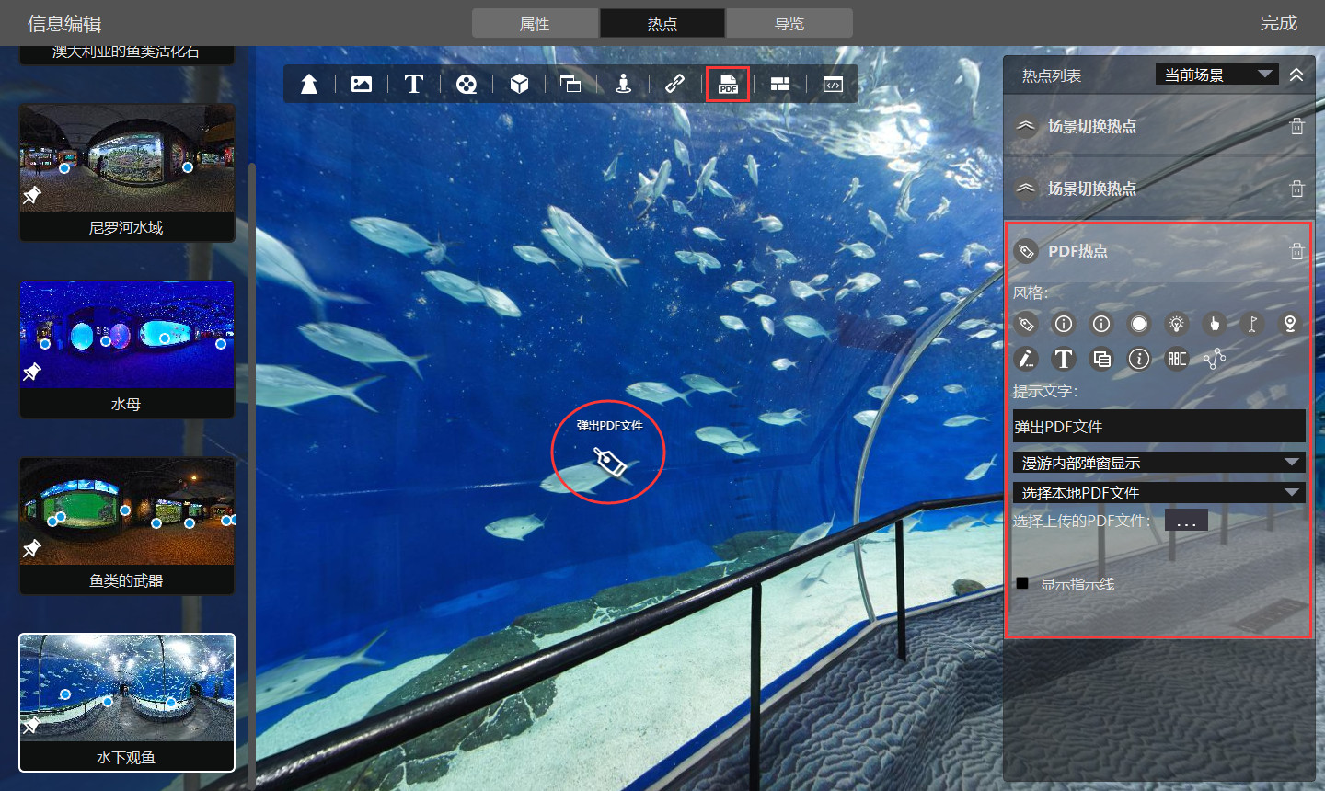Enable the 显示指示线 checkbox
The width and height of the screenshot is (1325, 791).
[x=1022, y=583]
